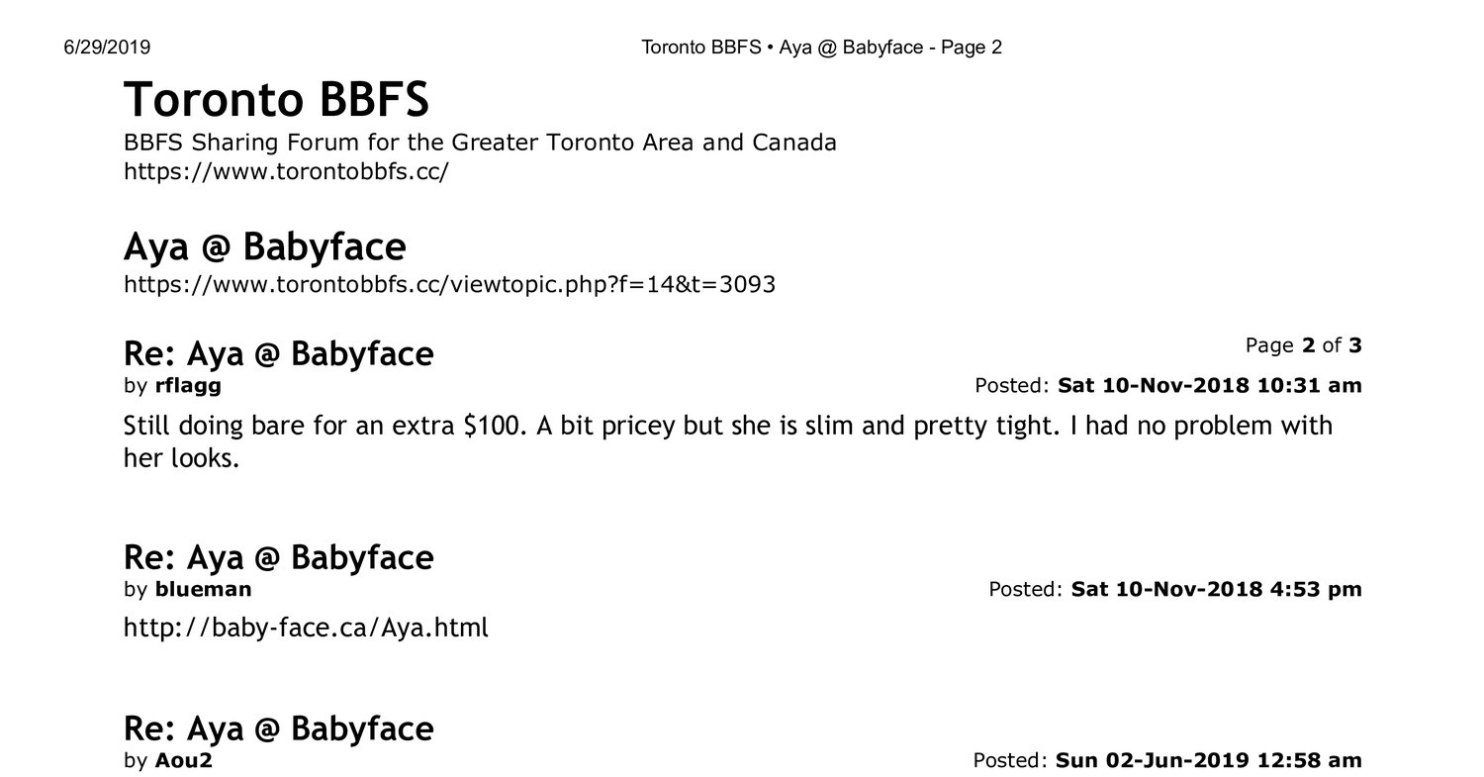The image size is (1484, 777).
Task: Click the 10:31 am post timestamp
Action: 1209,385
